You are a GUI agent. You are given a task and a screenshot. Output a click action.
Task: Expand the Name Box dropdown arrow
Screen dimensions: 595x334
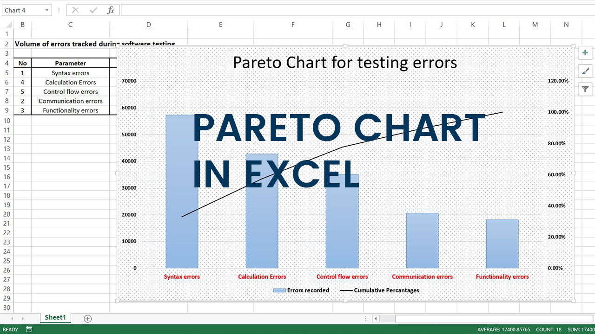(47, 10)
